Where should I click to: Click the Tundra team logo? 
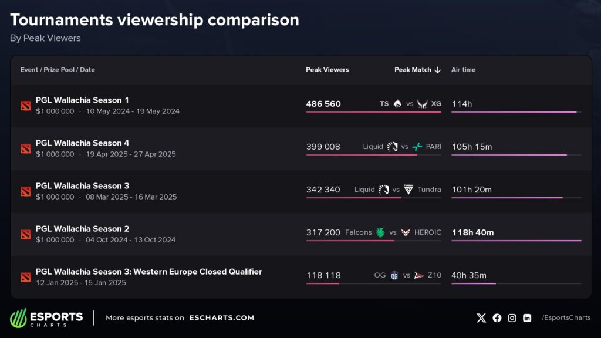(408, 190)
